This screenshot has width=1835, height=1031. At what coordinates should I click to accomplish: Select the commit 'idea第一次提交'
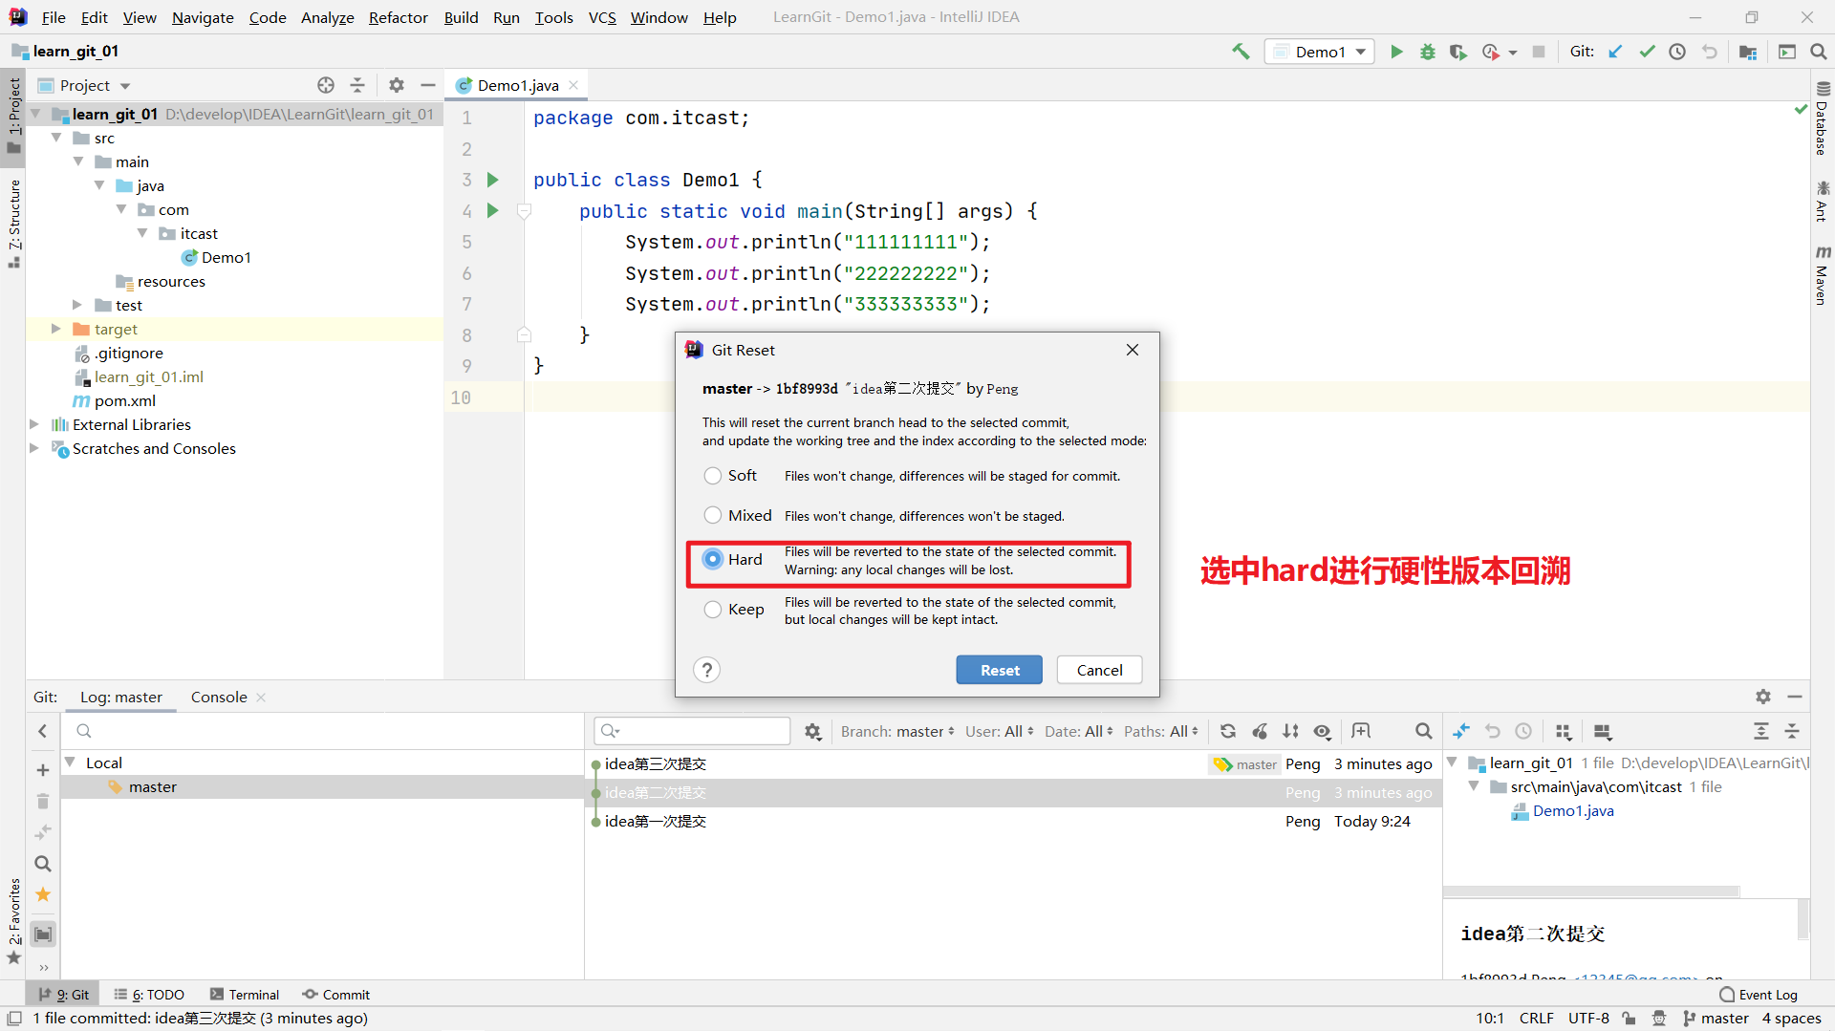(1013, 821)
